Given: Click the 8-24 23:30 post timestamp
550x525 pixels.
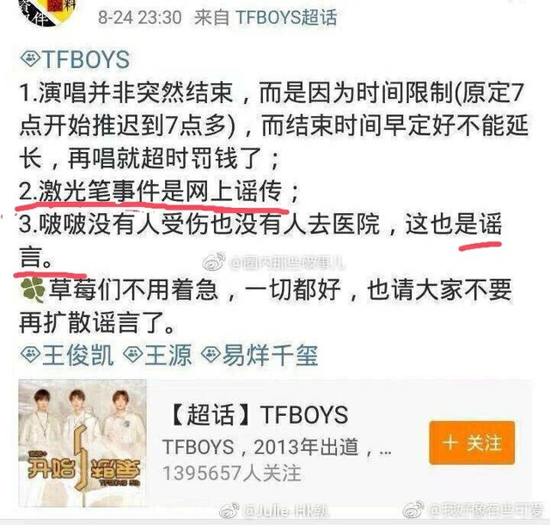Looking at the screenshot, I should point(140,17).
